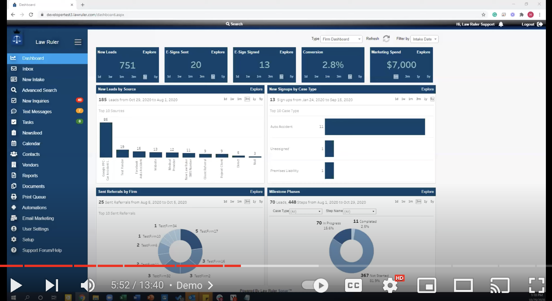Open the New Inquiries sidebar item
This screenshot has height=301, width=552.
(47, 101)
